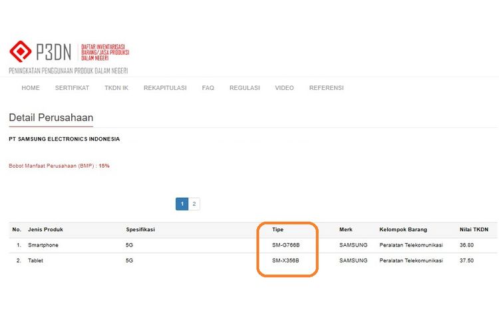Select pagination page 1

point(182,204)
